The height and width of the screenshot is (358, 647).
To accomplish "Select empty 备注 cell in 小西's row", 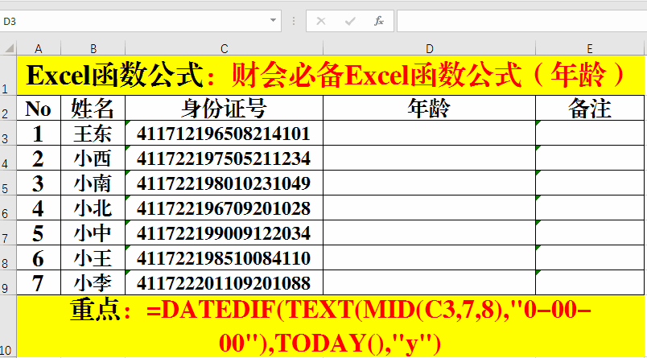I will point(590,158).
